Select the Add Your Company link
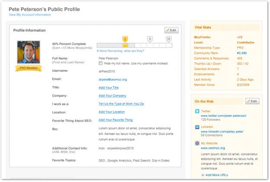Screen dimensions: 270x182 click(x=112, y=96)
